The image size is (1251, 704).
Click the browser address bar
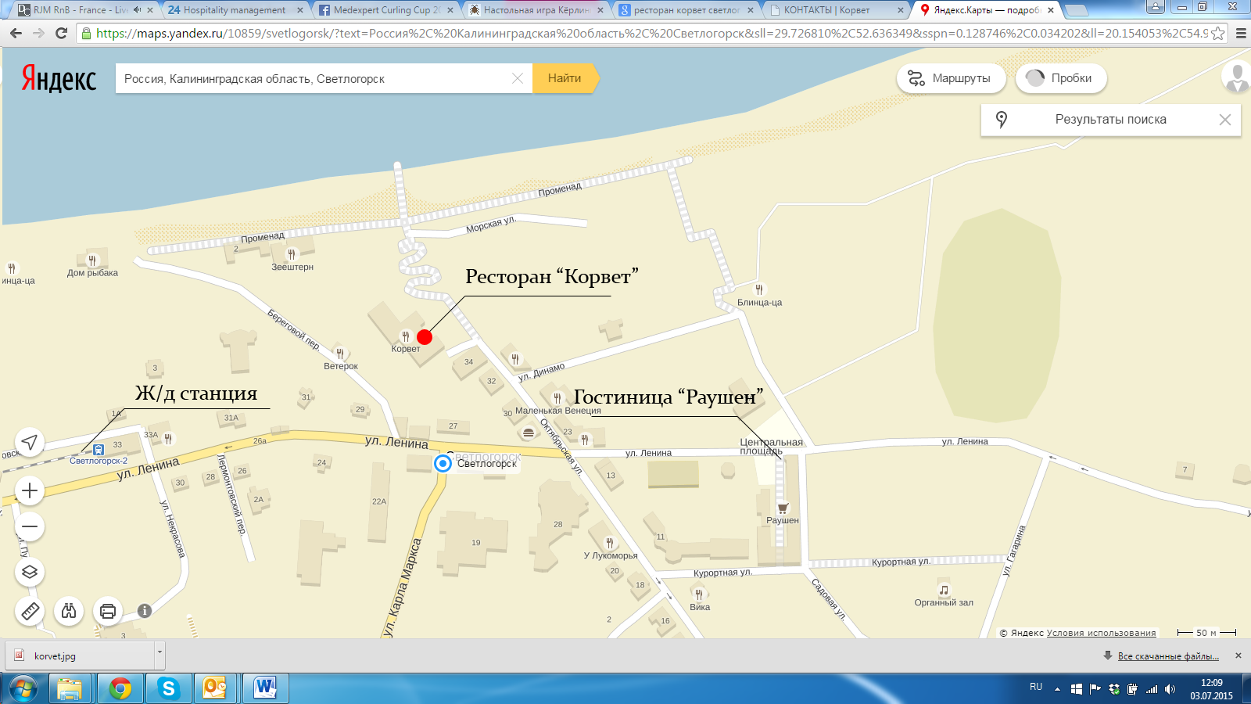tap(651, 34)
